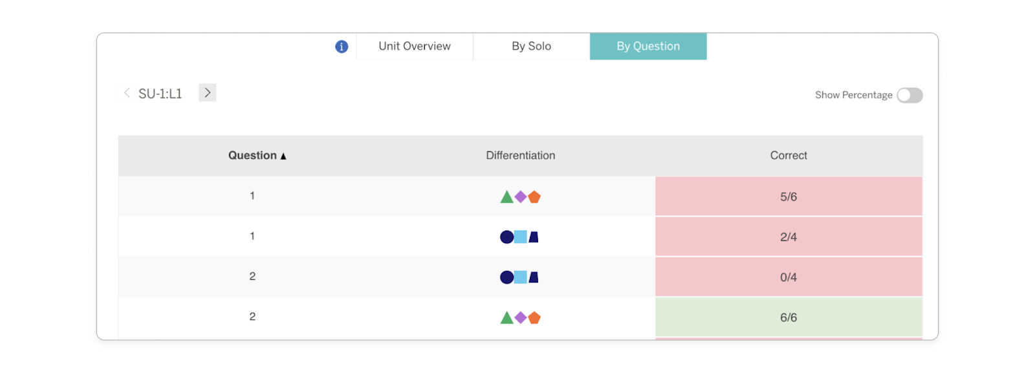Click the Correct column header
The image size is (1035, 373).
789,155
